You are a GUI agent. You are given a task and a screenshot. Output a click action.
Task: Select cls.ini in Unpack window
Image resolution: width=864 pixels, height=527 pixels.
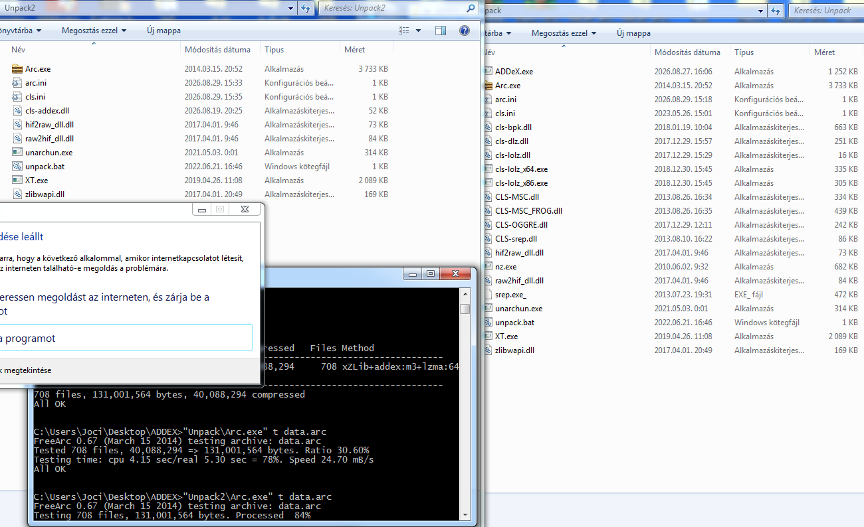click(504, 113)
